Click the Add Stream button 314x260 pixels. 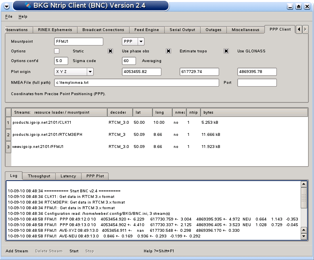(17, 251)
